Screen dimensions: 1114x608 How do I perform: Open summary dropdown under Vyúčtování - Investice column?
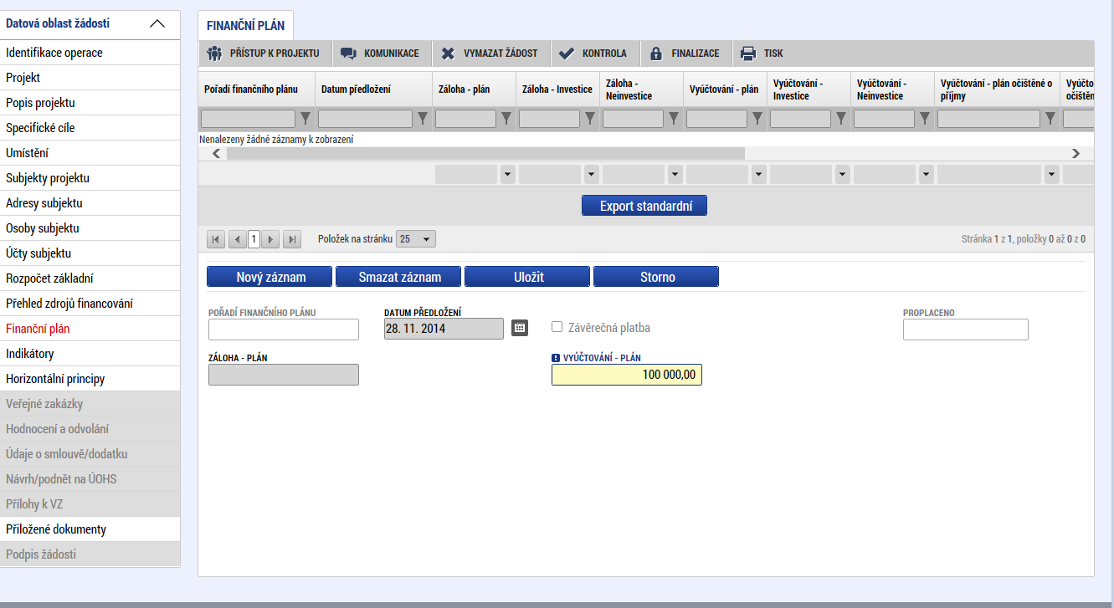(x=843, y=175)
